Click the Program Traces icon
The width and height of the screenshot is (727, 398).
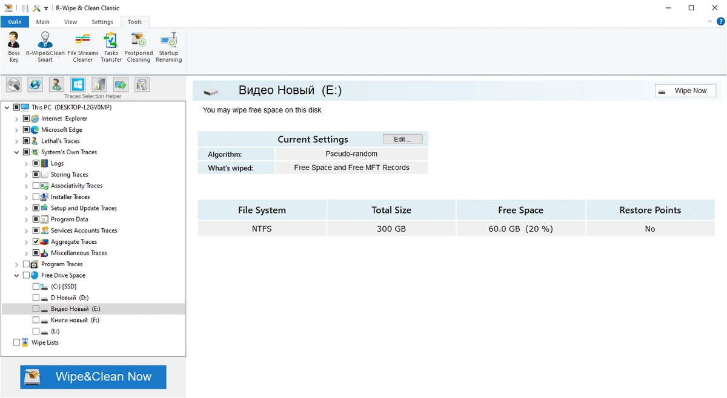click(35, 264)
